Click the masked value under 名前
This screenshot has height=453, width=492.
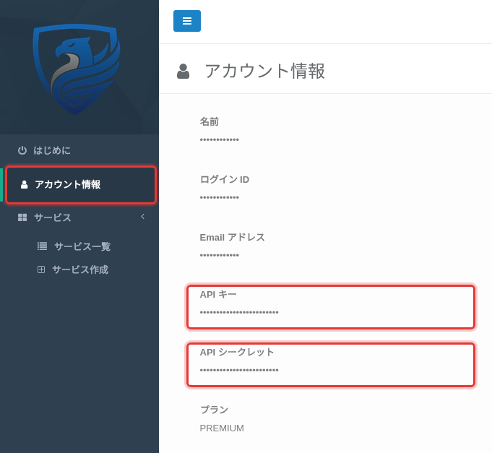[220, 139]
